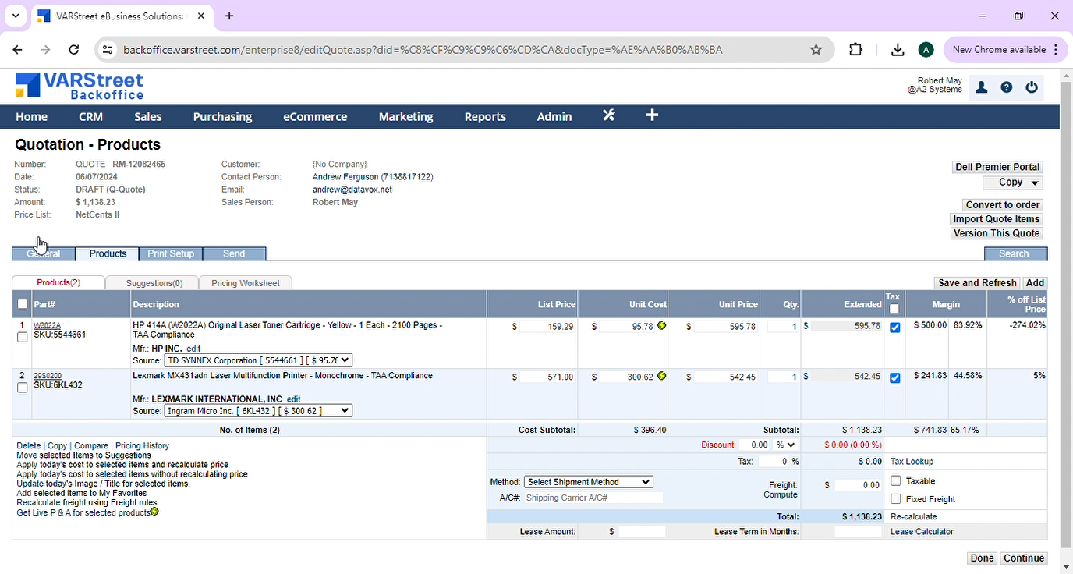Click the Done button
Image resolution: width=1073 pixels, height=574 pixels.
[982, 558]
